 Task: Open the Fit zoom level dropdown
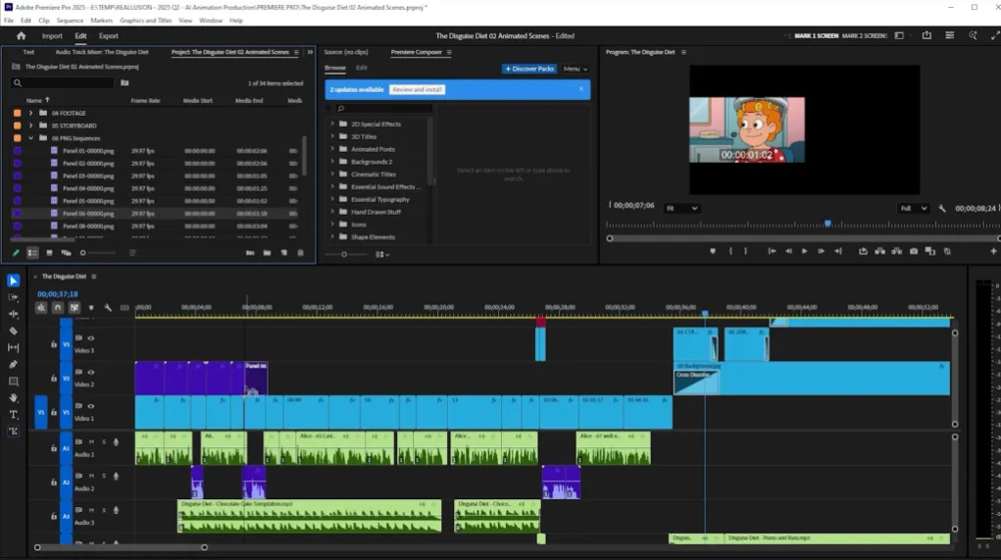(x=681, y=208)
